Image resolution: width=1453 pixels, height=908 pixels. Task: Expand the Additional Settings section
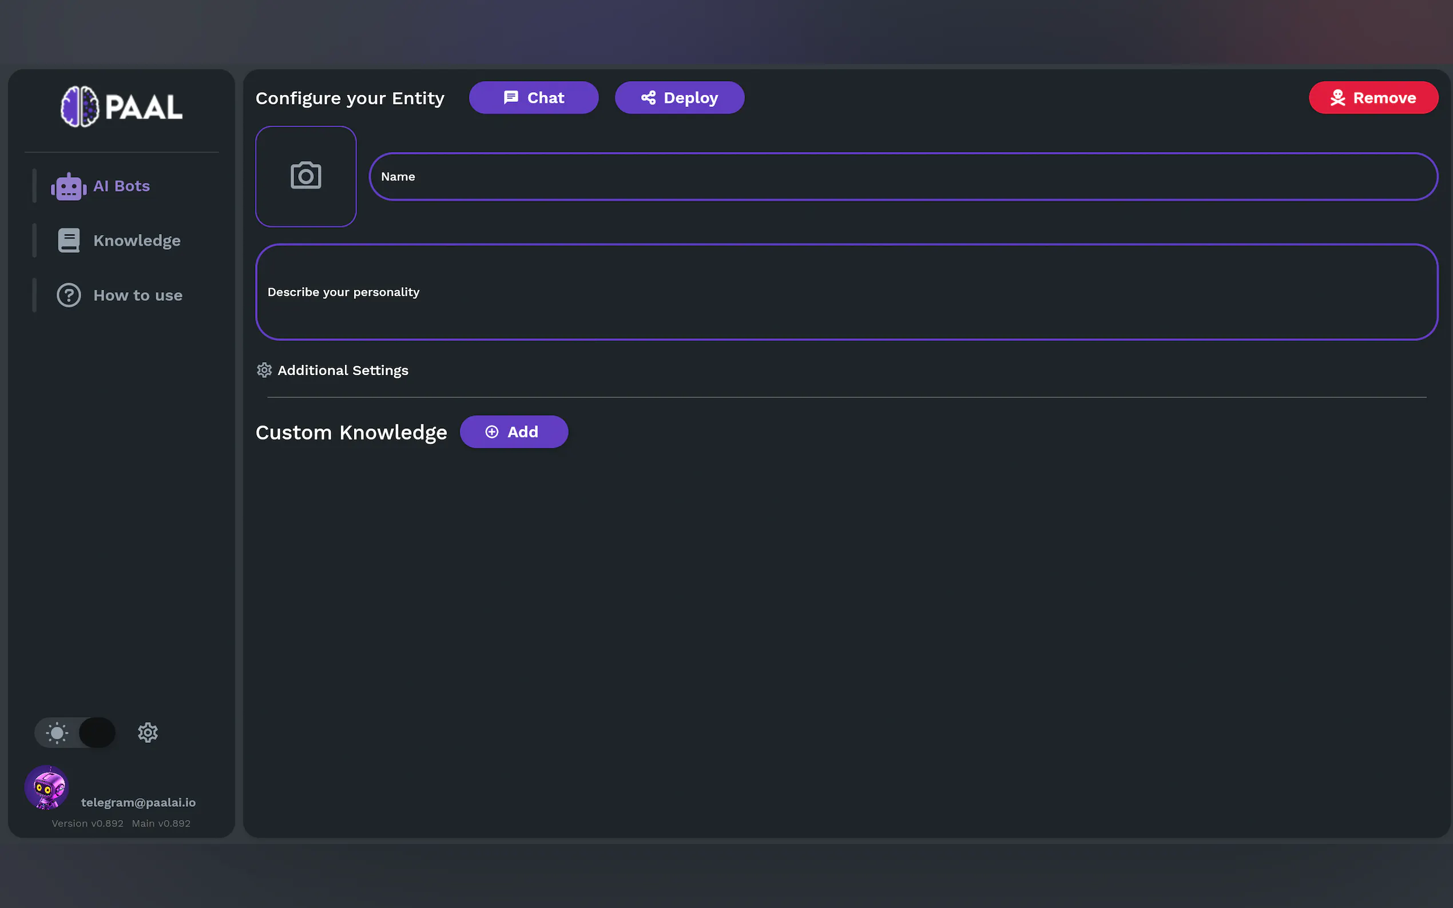point(343,370)
